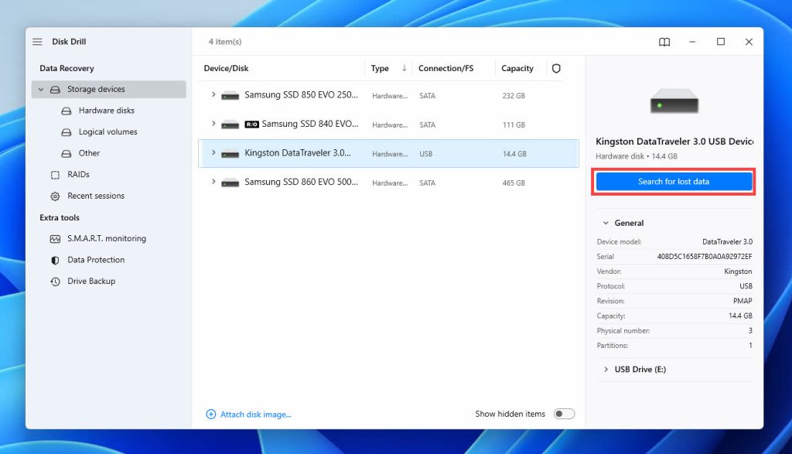
Task: Open the Other devices category
Action: click(x=89, y=153)
